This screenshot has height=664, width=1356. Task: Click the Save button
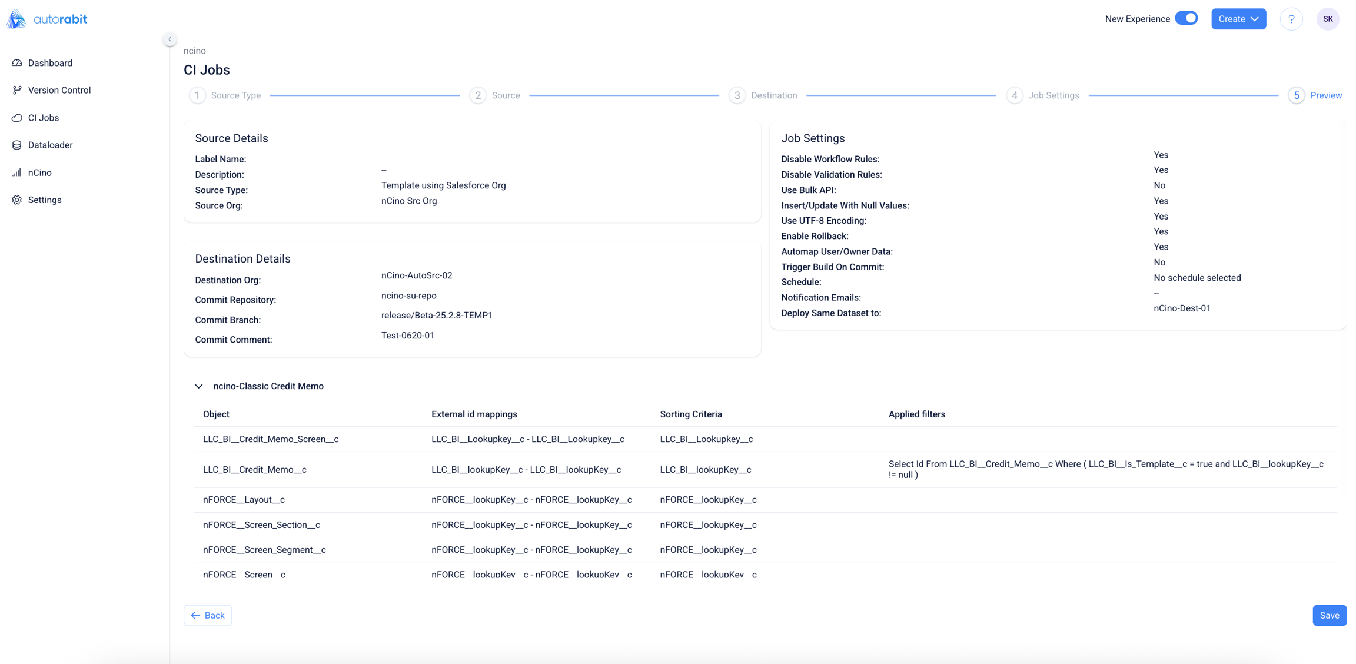[x=1329, y=615]
